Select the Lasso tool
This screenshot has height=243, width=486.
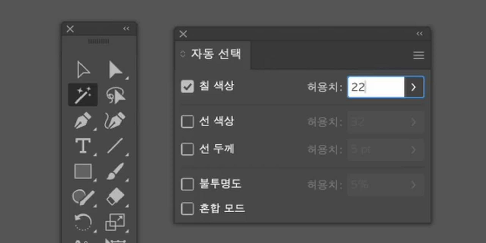115,95
